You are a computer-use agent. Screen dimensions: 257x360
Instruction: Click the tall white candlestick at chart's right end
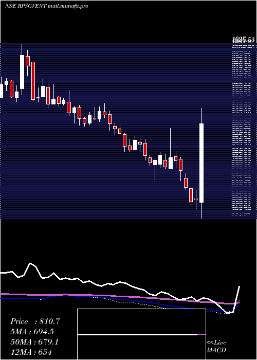coord(201,163)
